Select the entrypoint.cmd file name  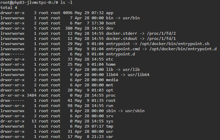[x=123, y=49]
